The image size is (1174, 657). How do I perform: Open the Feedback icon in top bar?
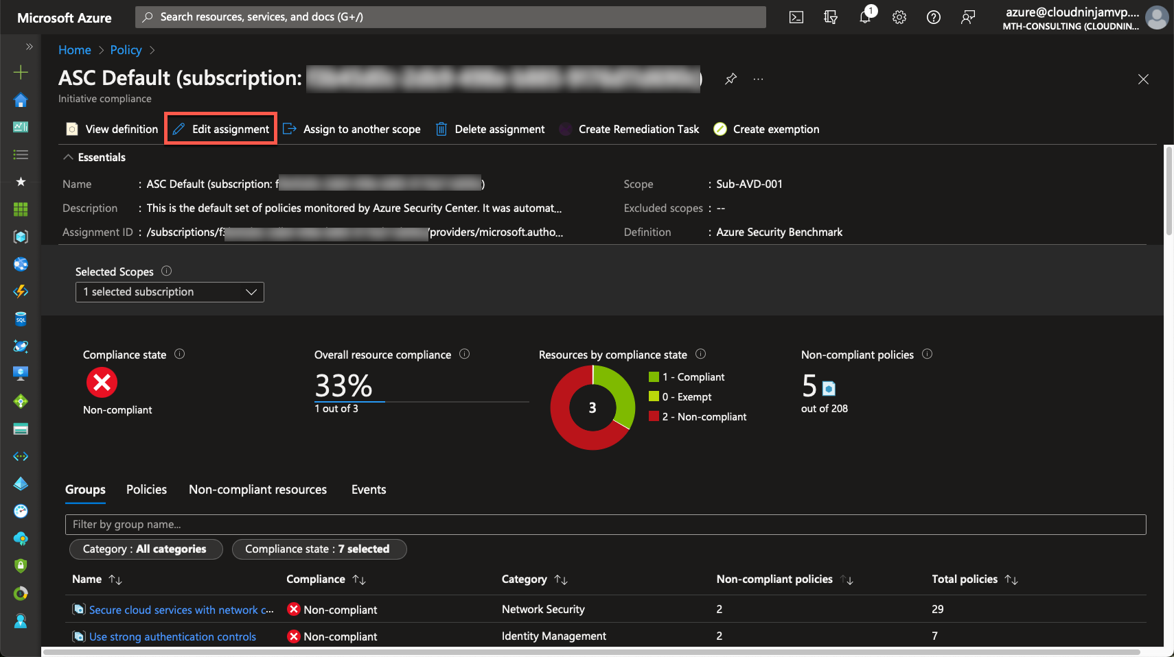968,17
